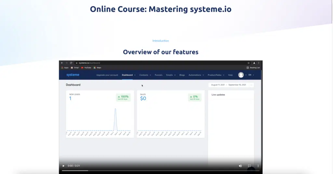Click the Introduction link
The image size is (333, 174).
point(161,41)
